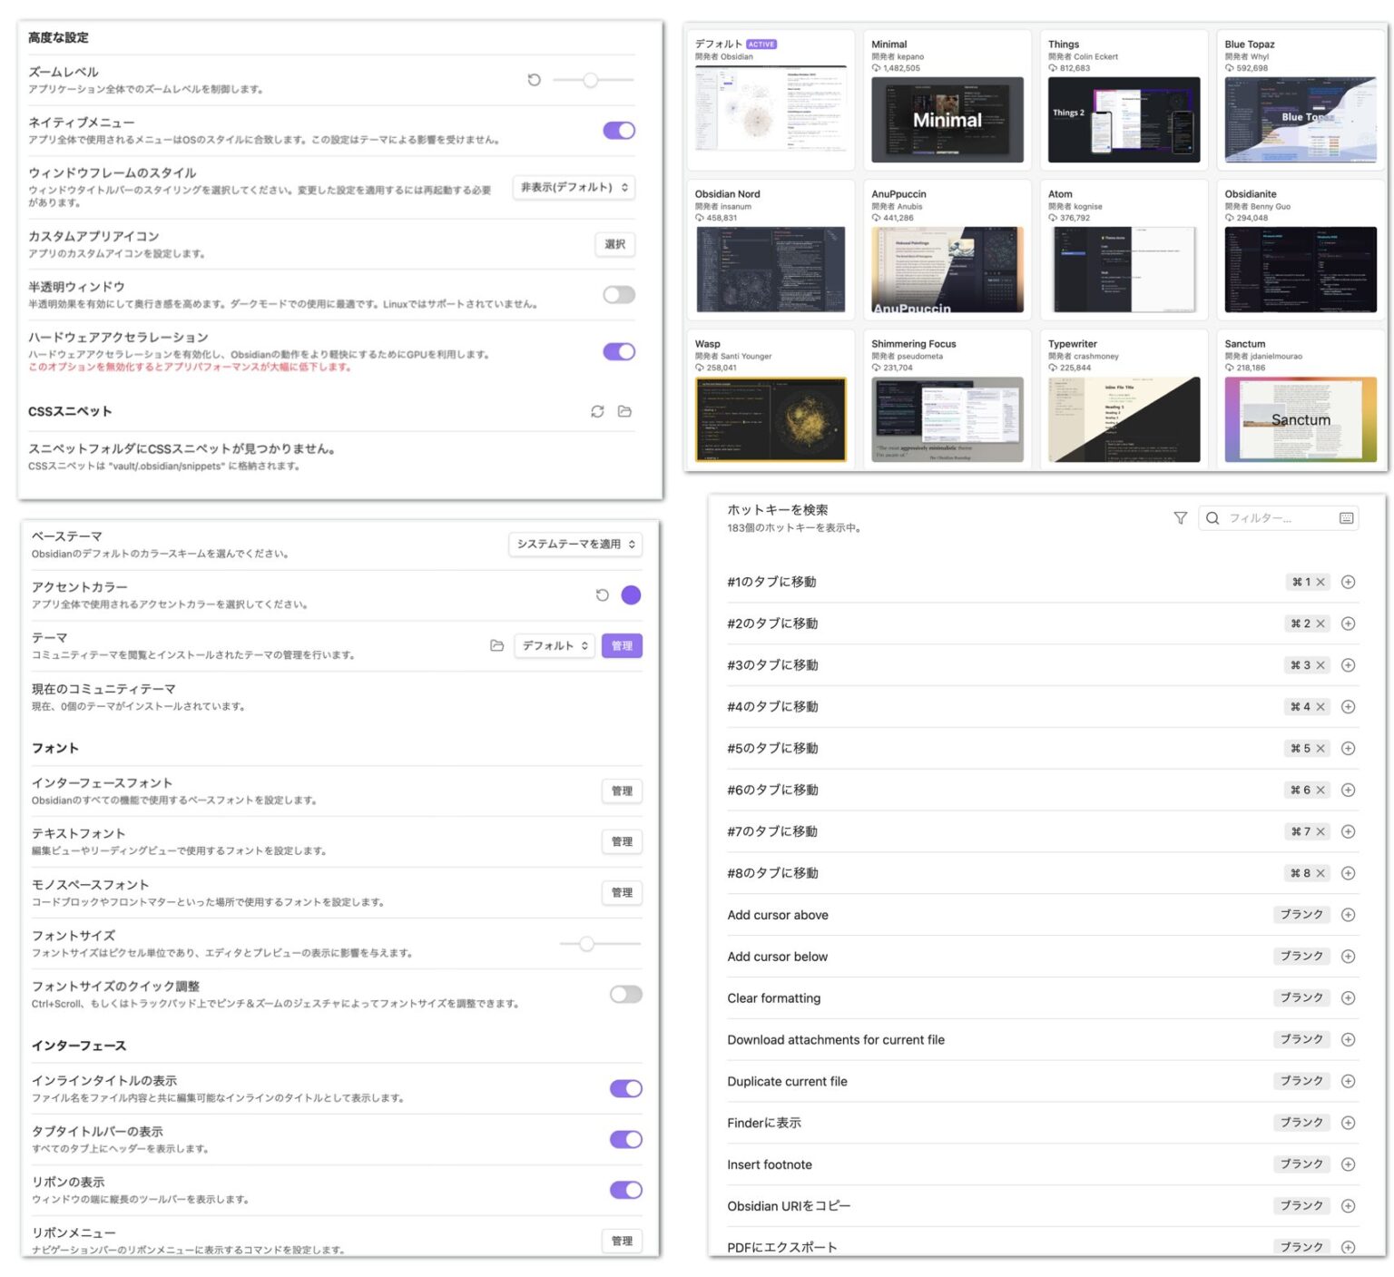Click the purple 管理 button for themes
Screen dimensions: 1394x1277
pyautogui.click(x=622, y=646)
